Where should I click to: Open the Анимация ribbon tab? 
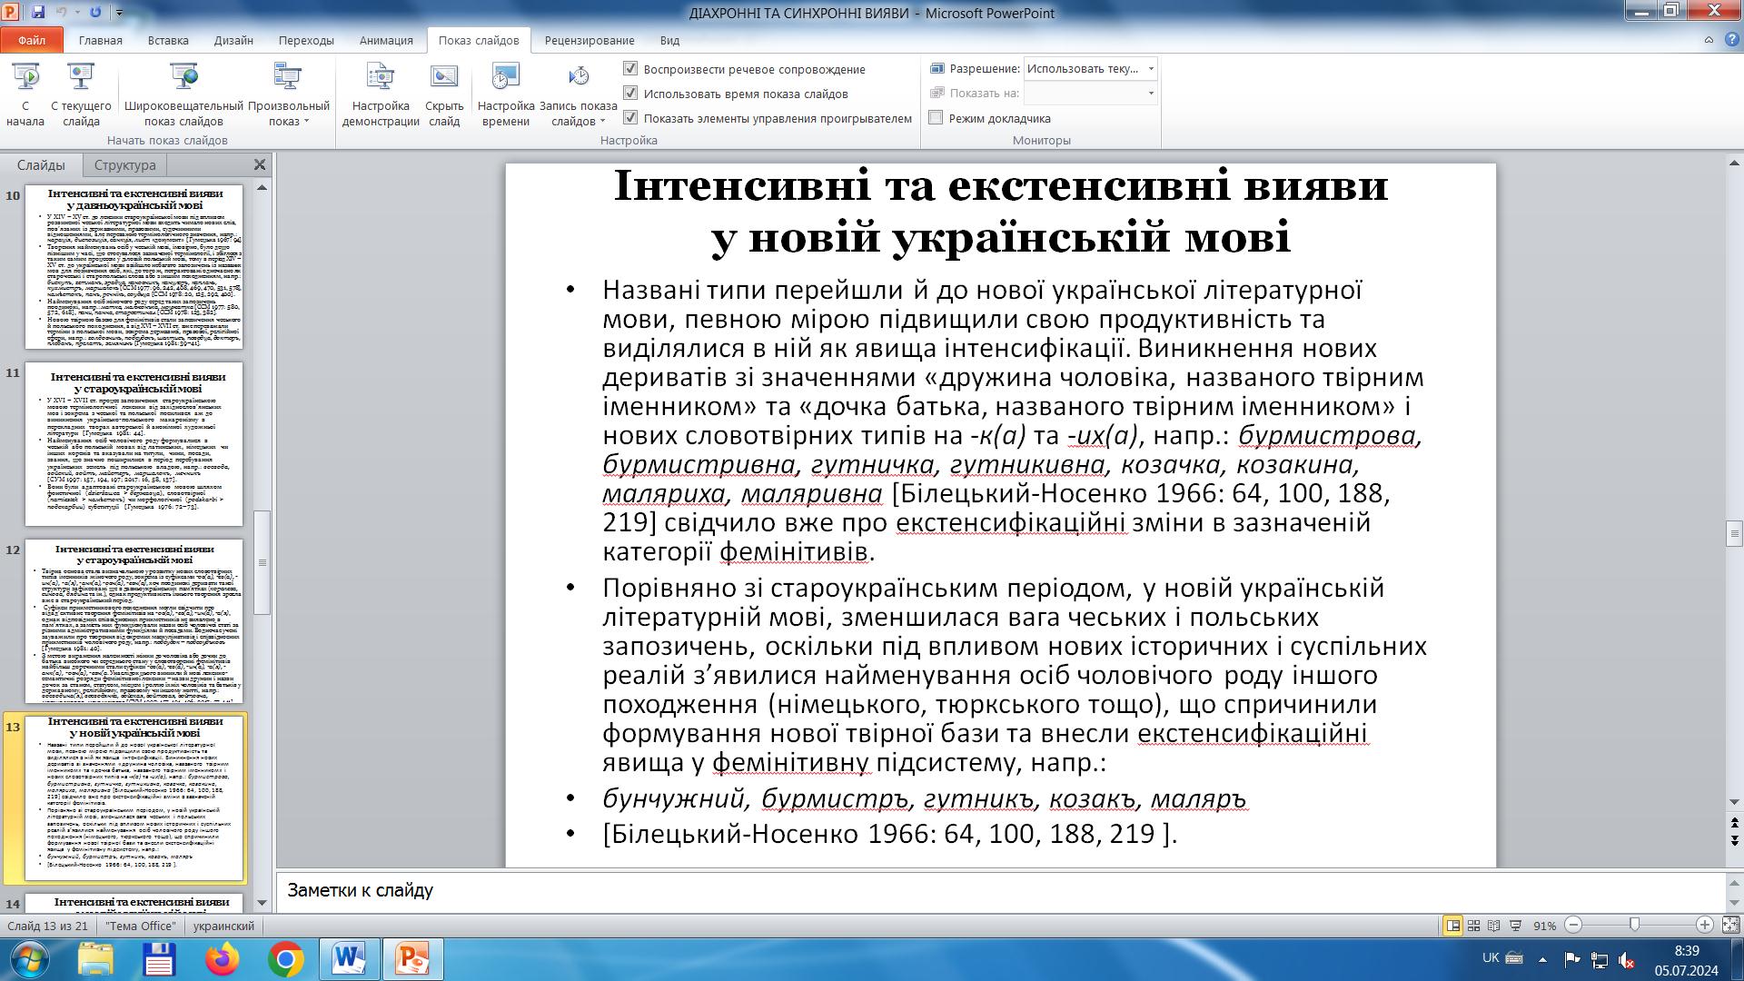(385, 40)
